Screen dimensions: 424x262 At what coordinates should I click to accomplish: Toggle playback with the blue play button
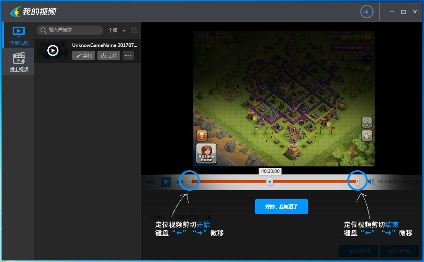[165, 182]
